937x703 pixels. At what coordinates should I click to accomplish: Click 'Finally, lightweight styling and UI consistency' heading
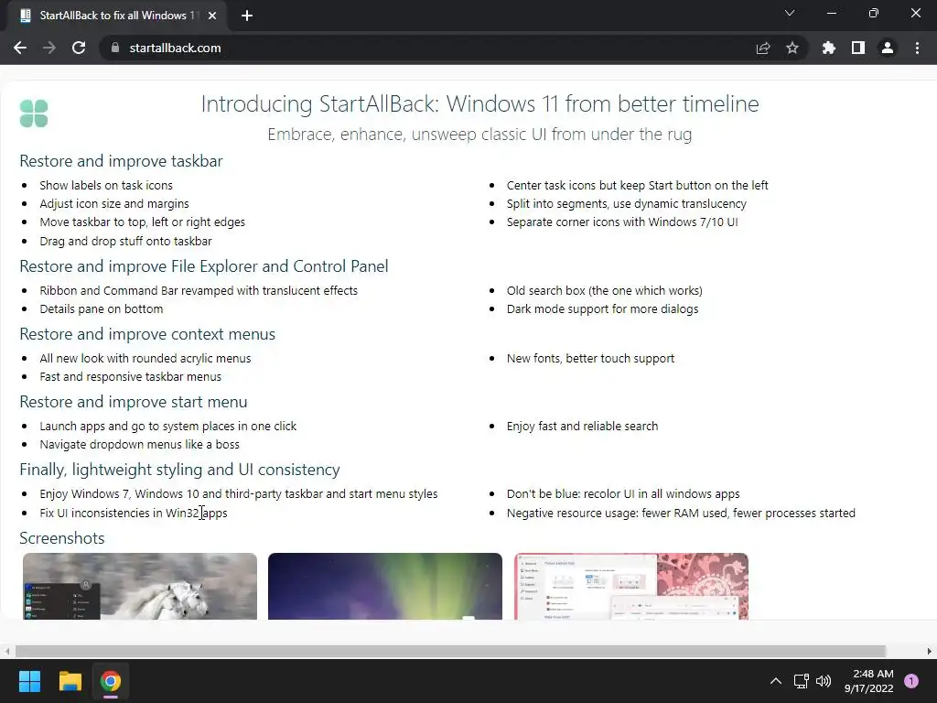tap(179, 470)
